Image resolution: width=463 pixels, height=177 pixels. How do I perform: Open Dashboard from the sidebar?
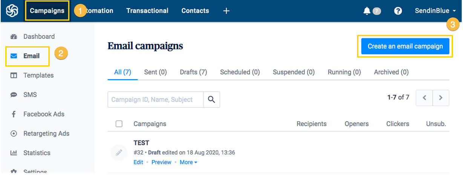coord(39,37)
